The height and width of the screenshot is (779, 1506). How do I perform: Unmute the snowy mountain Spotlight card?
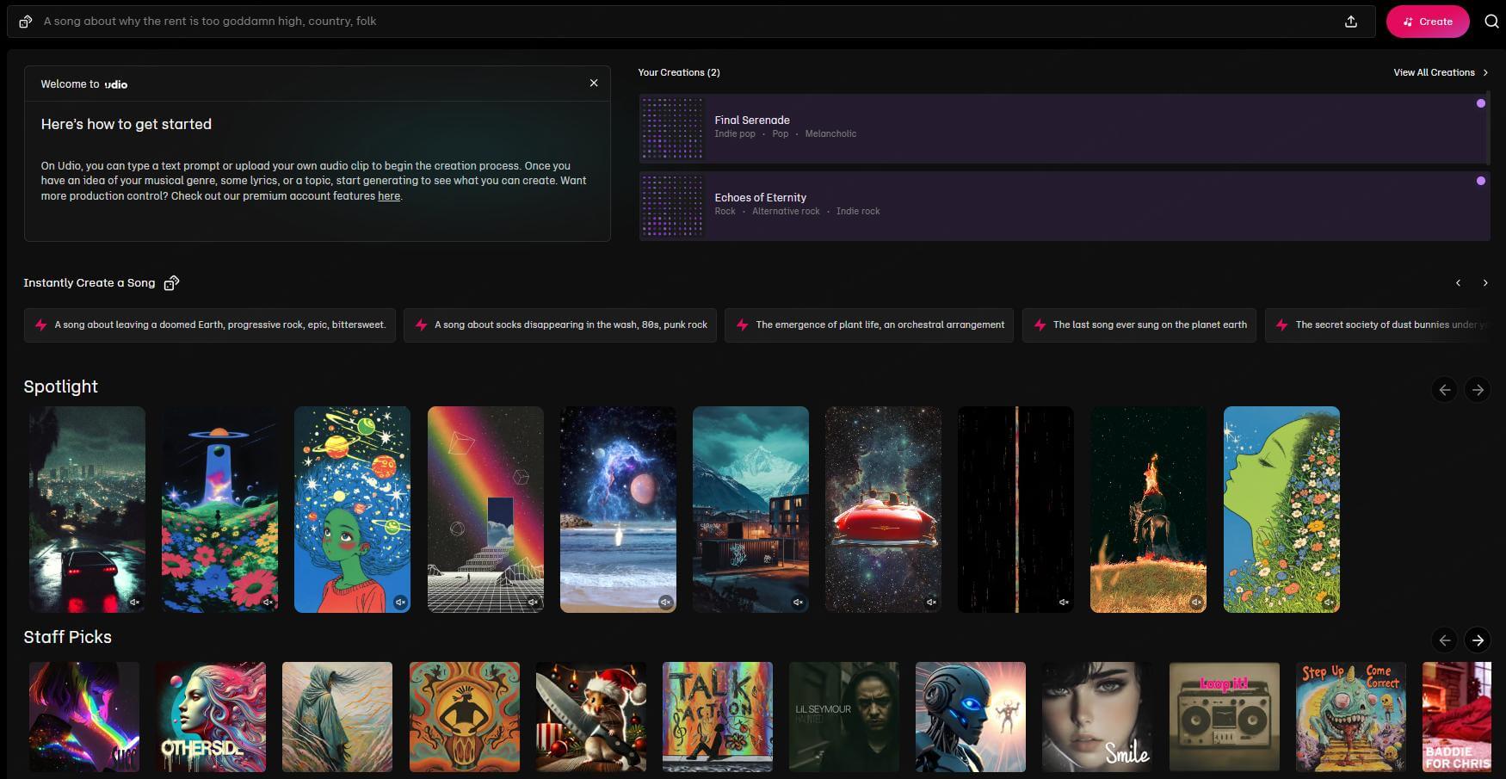798,603
